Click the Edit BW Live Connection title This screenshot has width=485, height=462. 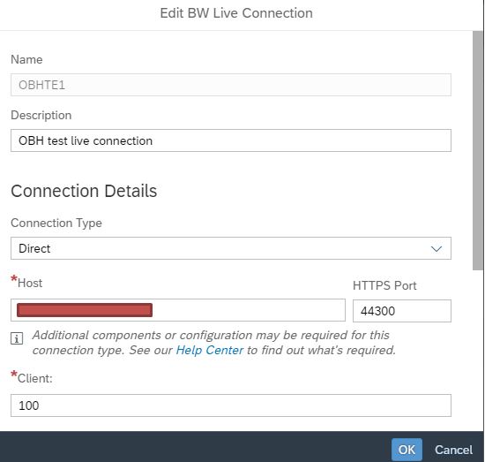pyautogui.click(x=236, y=13)
